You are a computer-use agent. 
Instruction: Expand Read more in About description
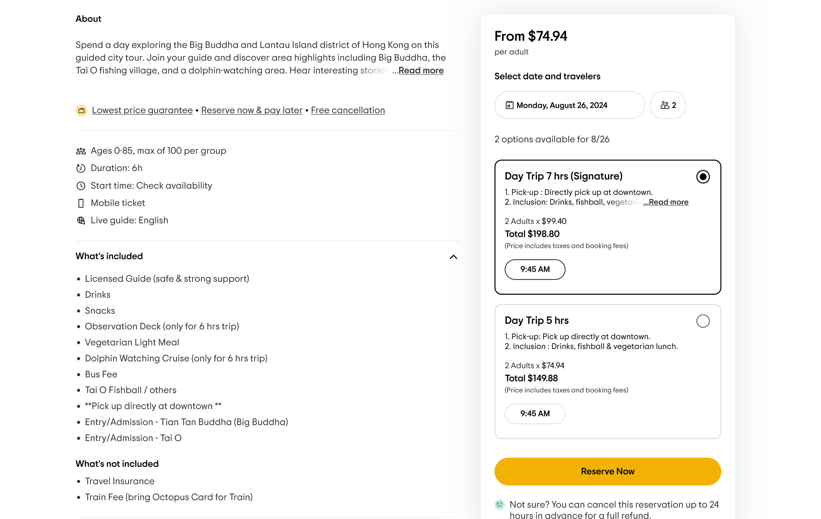(421, 71)
